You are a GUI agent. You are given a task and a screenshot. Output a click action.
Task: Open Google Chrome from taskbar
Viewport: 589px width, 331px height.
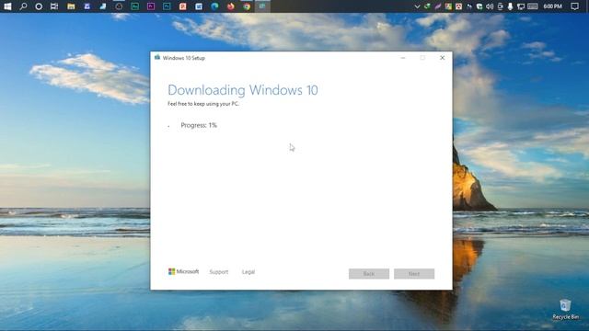click(x=247, y=6)
